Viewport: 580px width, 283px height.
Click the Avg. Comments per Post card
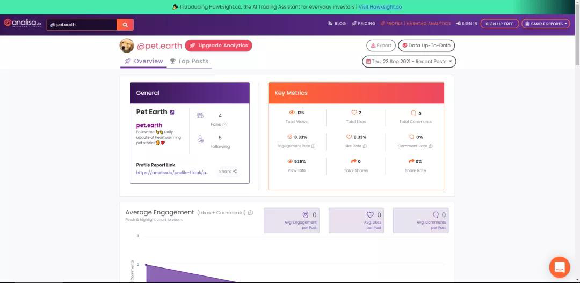pyautogui.click(x=421, y=220)
